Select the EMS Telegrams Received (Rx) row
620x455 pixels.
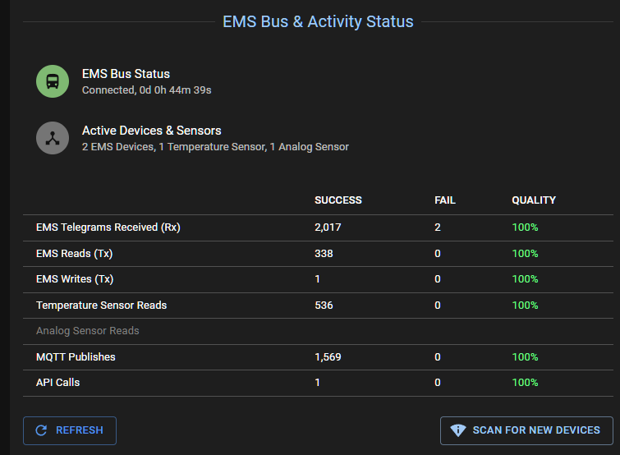coord(108,227)
